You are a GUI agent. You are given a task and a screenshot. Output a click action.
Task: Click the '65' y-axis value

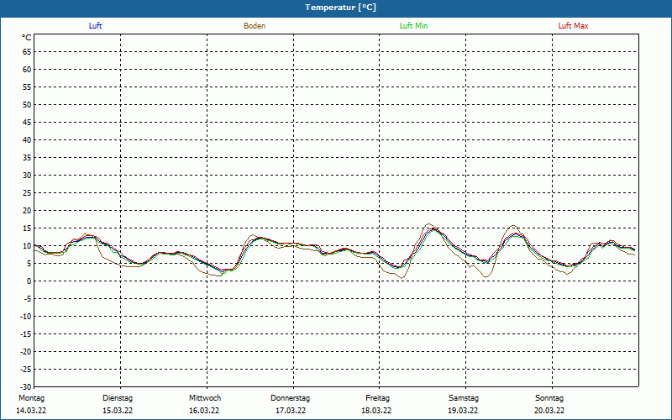(x=27, y=52)
